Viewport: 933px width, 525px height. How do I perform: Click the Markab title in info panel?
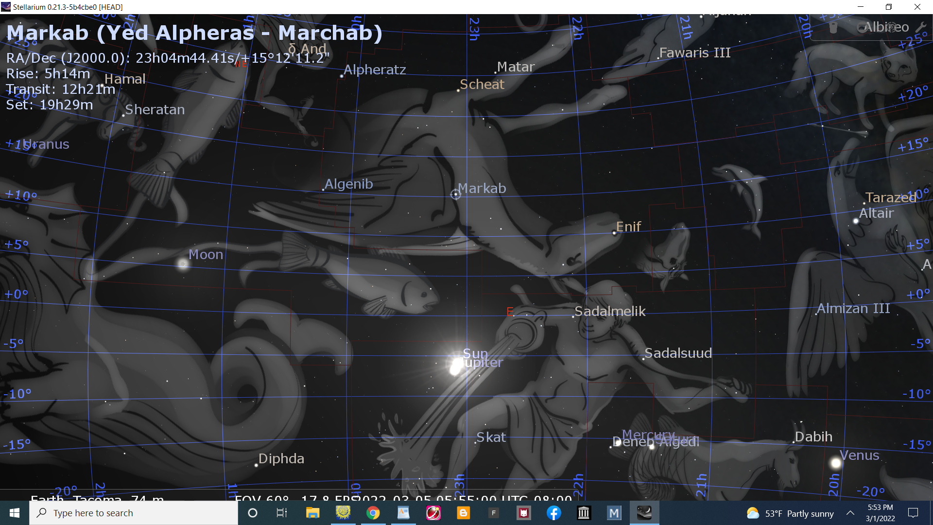coord(194,33)
